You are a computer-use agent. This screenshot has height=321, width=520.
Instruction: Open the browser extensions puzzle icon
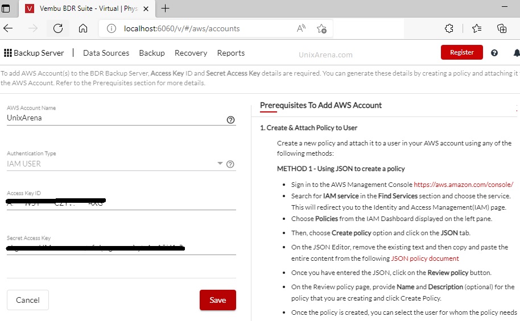449,28
